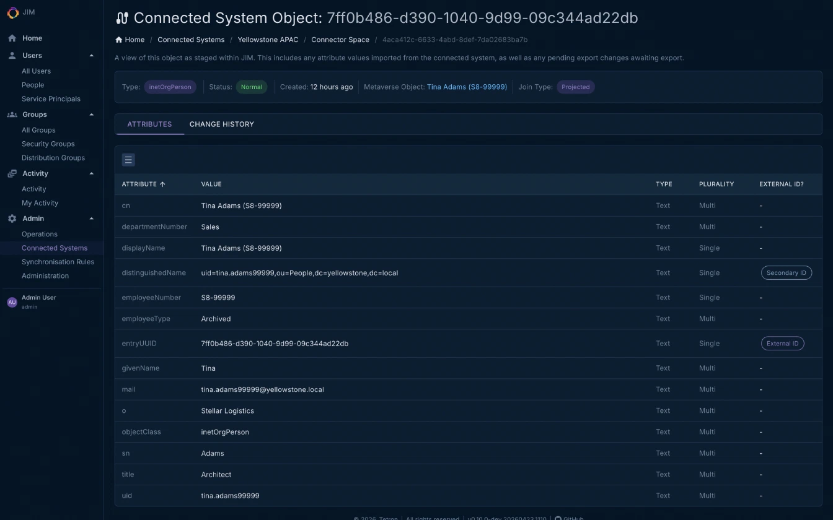Collapse the Groups sidebar section
This screenshot has height=520, width=833.
point(91,115)
